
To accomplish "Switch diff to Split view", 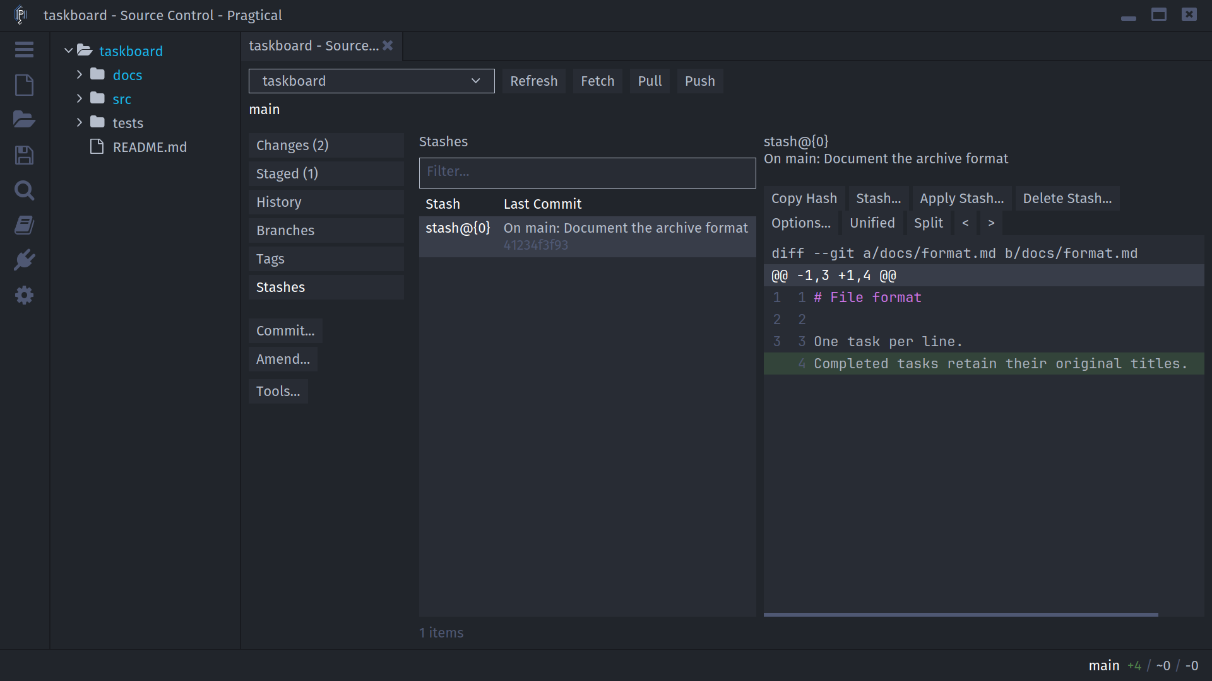I will [928, 223].
